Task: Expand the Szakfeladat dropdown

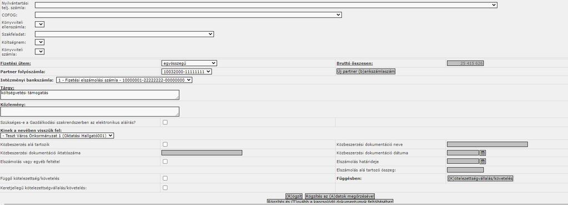Action: coord(124,34)
